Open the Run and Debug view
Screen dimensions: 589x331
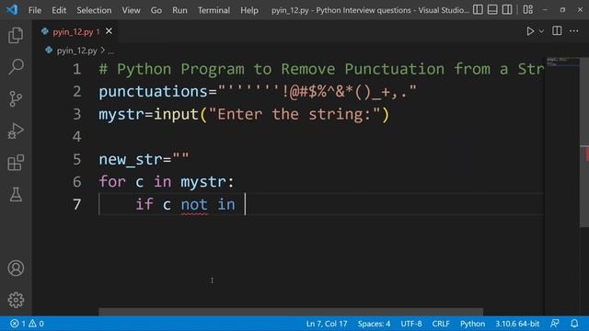(16, 131)
